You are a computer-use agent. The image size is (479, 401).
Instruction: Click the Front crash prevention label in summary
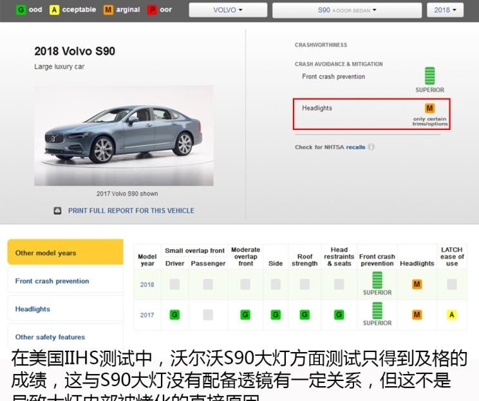pos(333,77)
